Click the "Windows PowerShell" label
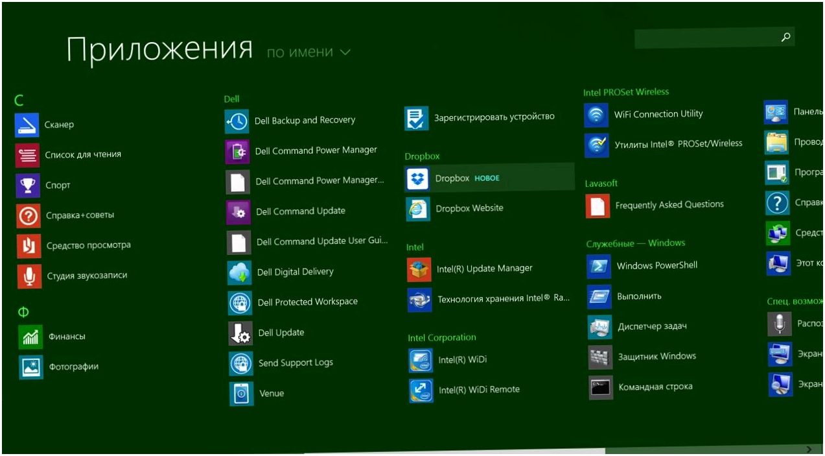Screen dimensions: 825x456 657,265
